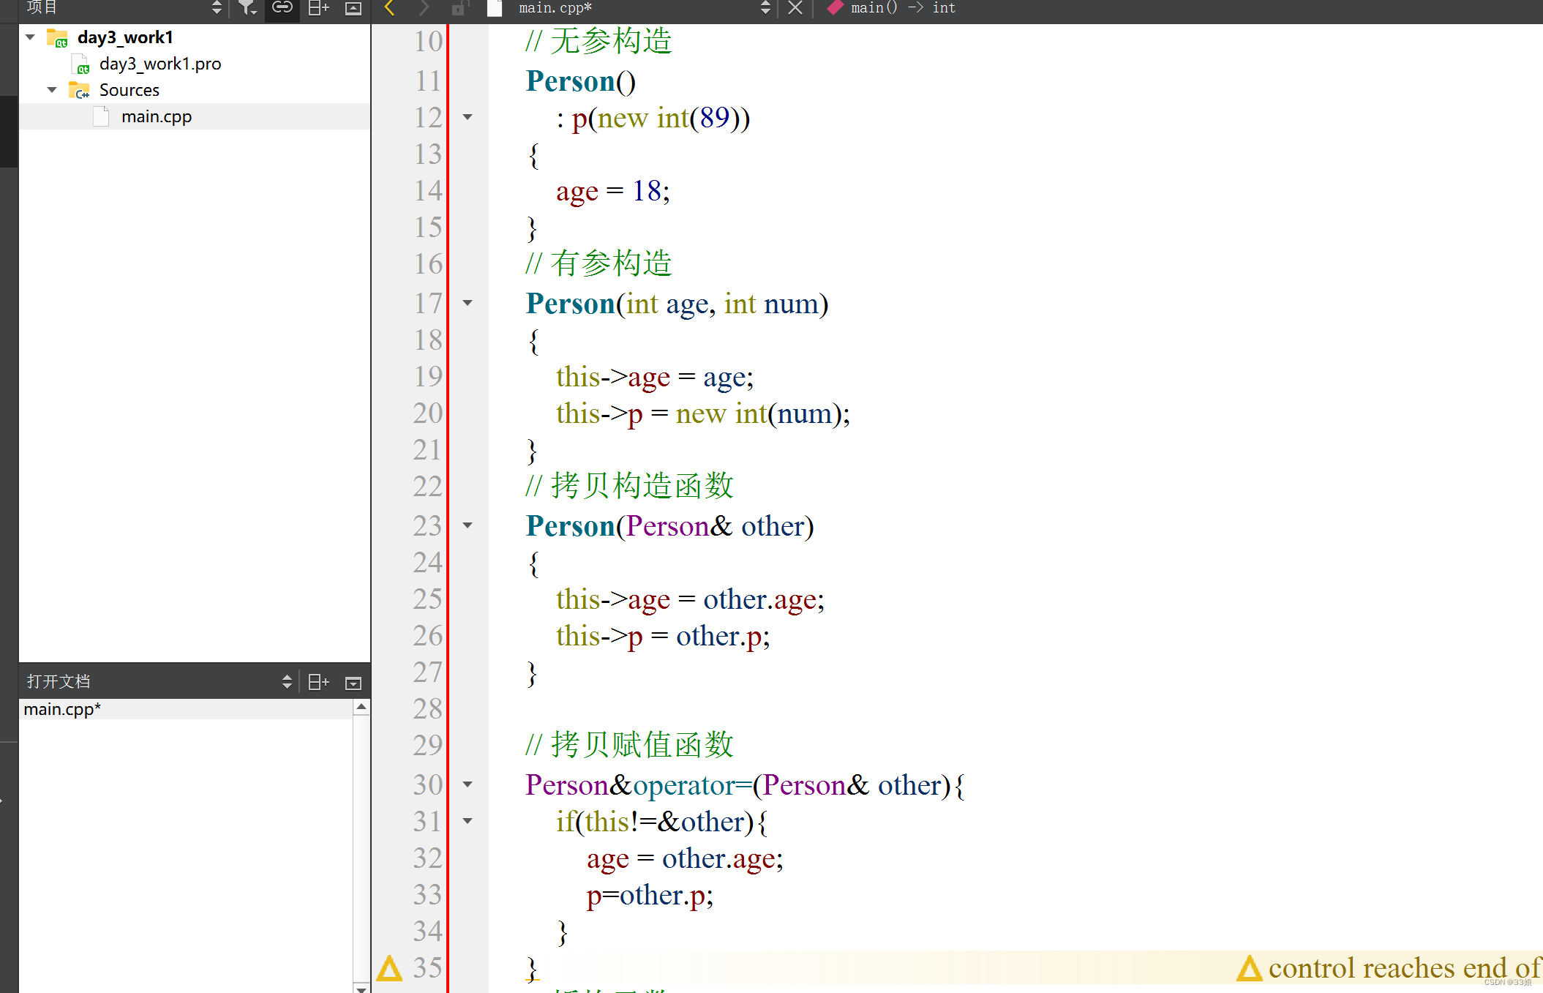Click line number 20 in the editor gutter
Viewport: 1543px width, 993px height.
427,413
